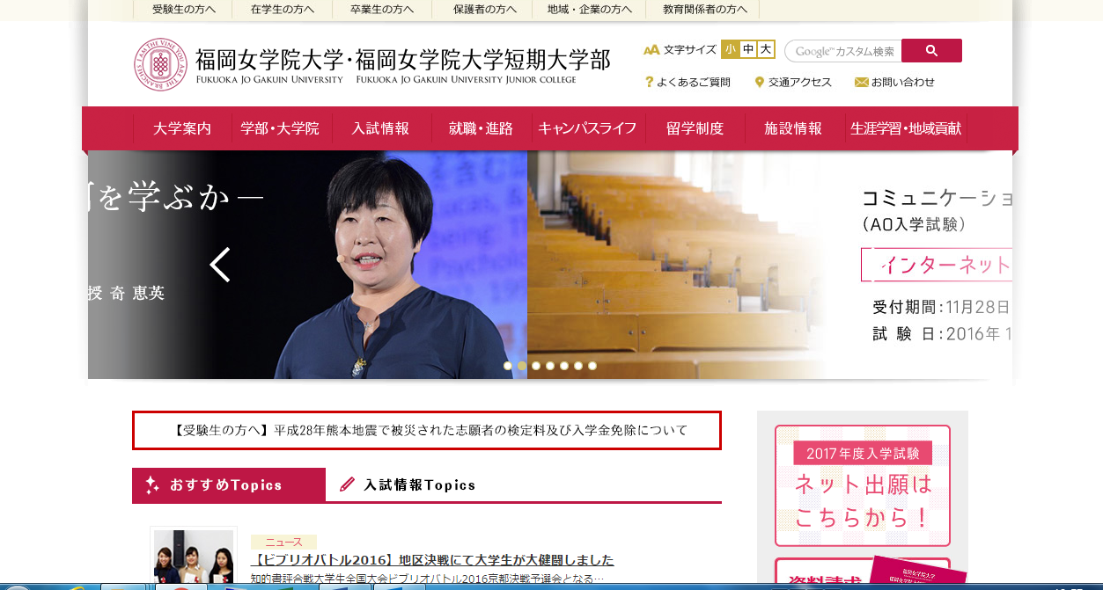
Task: Click the pencil icon on 入試情報Topics tab
Action: (x=348, y=484)
